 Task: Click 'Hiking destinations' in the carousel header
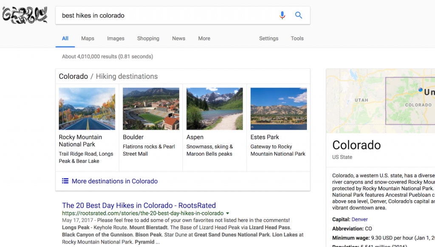(x=127, y=76)
